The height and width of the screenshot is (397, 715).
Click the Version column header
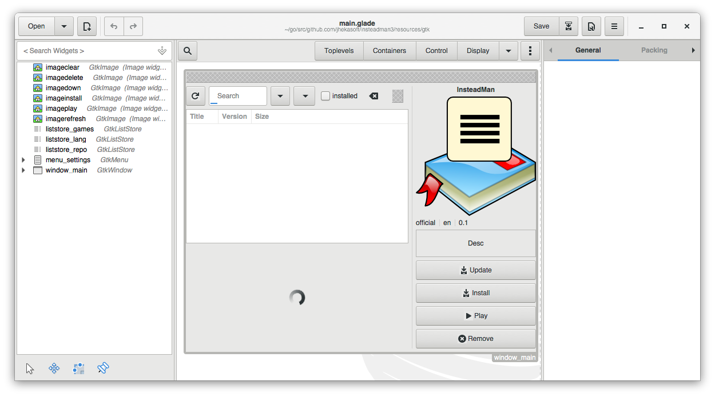point(235,117)
